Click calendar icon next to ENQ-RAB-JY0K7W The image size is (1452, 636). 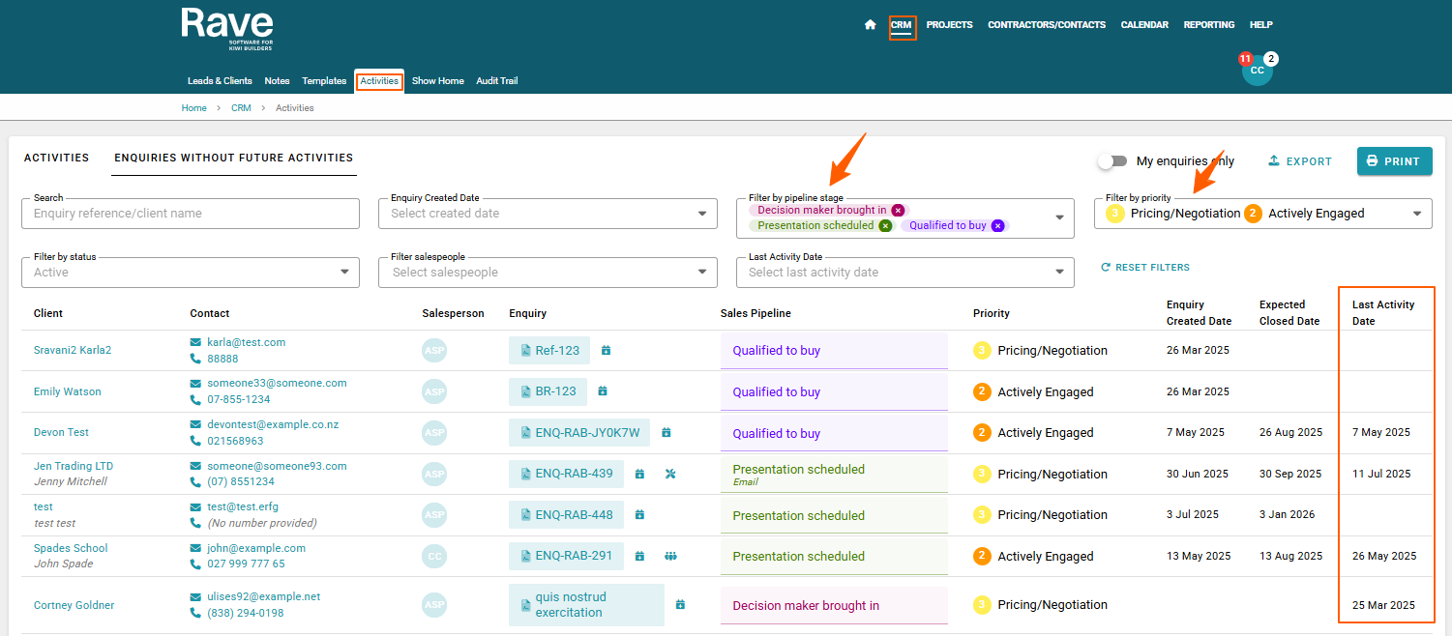point(666,433)
